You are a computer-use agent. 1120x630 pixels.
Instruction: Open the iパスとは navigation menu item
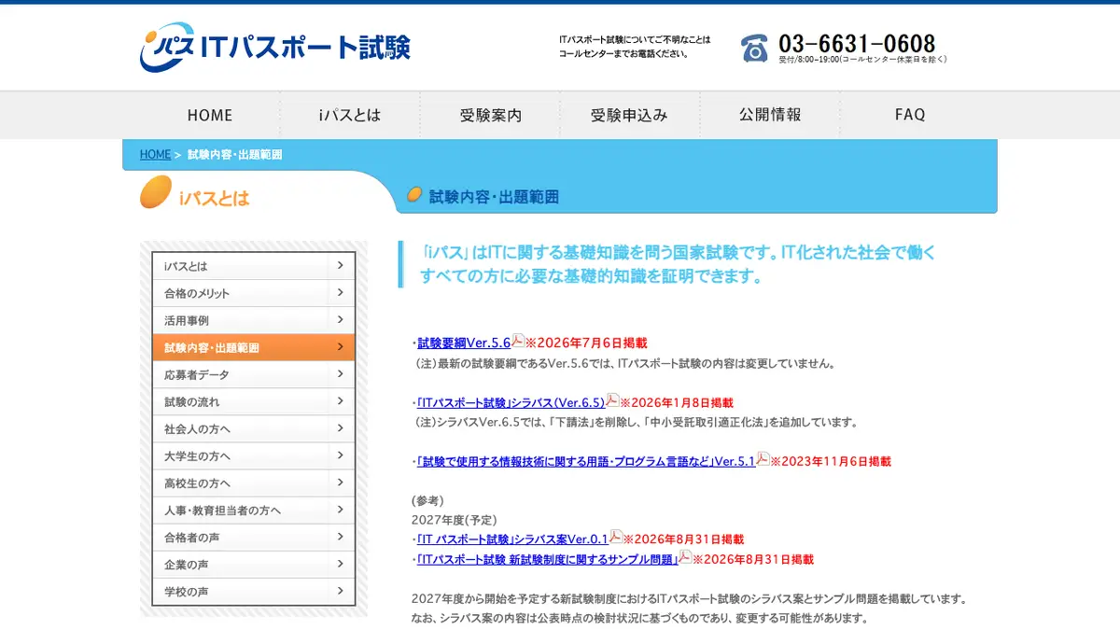(x=350, y=115)
